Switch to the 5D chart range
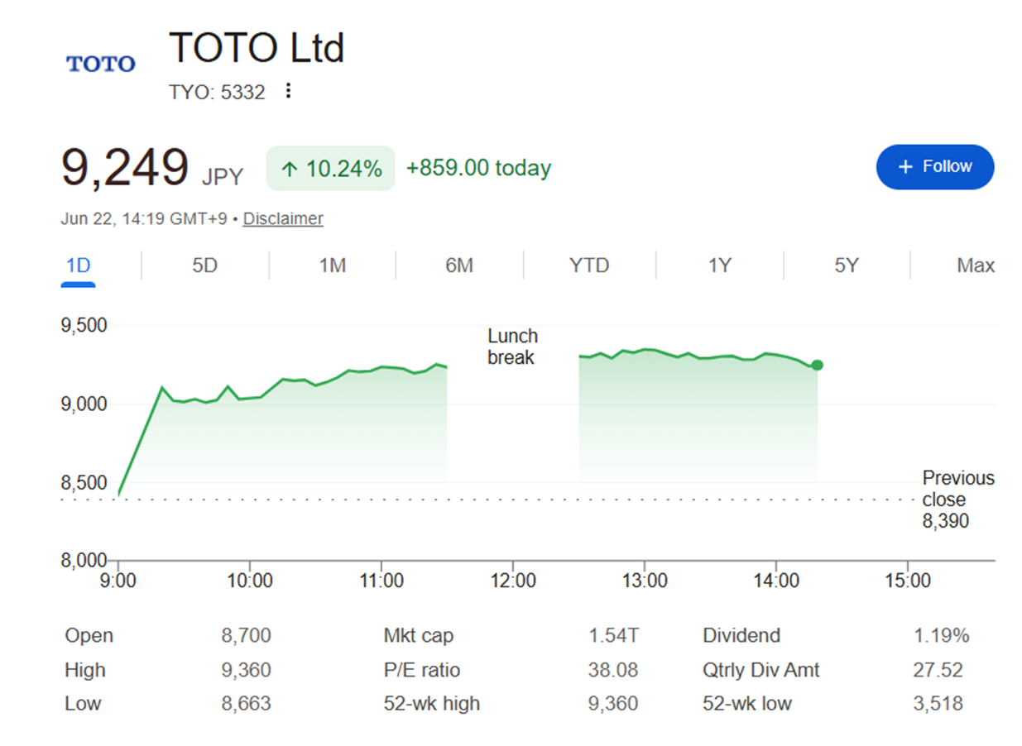 click(x=204, y=265)
